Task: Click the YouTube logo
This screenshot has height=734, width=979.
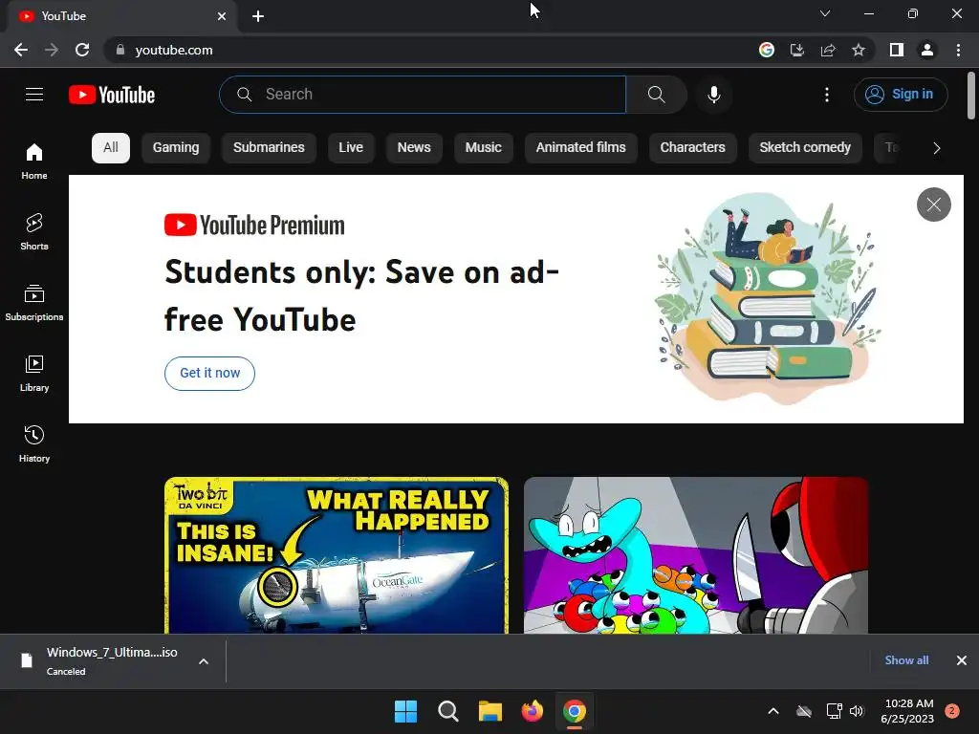Action: [112, 95]
